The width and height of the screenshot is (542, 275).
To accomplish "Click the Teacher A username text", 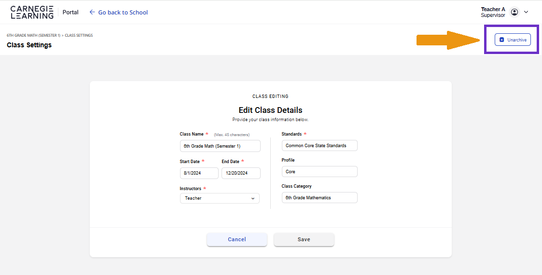I will (493, 9).
